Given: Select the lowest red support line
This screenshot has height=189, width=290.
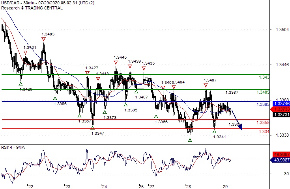Looking at the screenshot, I should (136, 129).
